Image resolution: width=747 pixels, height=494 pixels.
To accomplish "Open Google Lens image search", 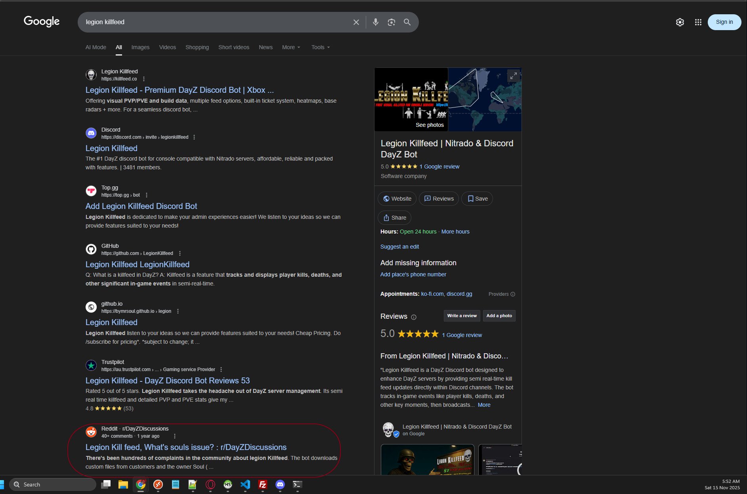I will 392,22.
